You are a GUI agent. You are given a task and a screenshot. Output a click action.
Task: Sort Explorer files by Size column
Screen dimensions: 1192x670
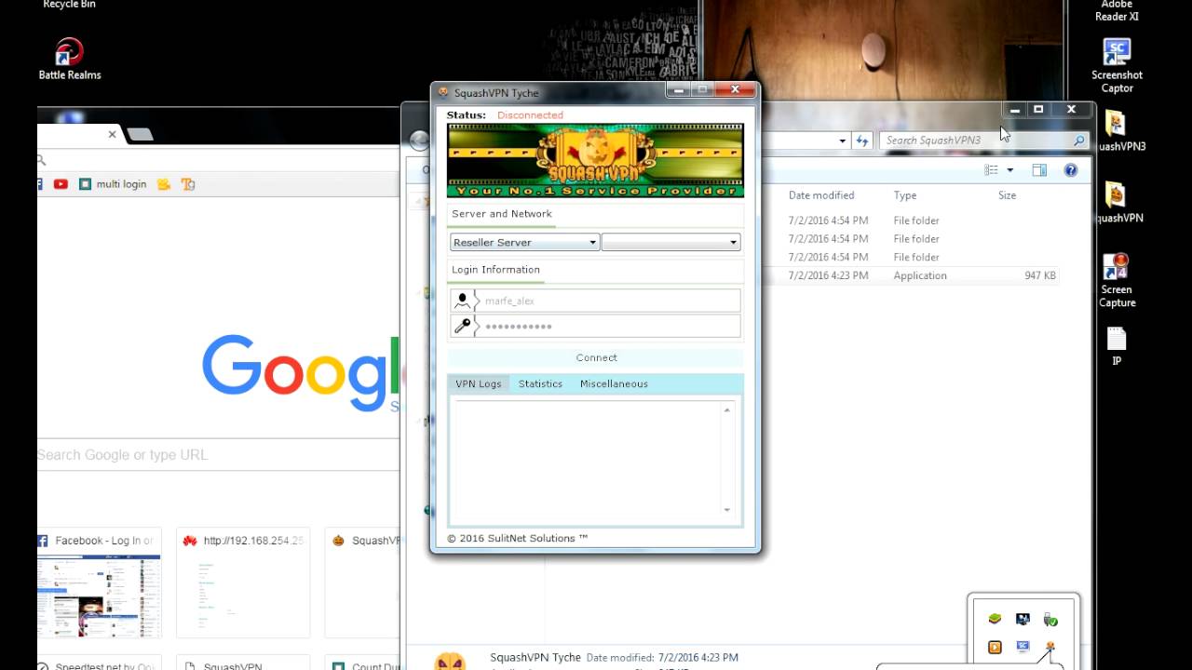click(x=1007, y=195)
